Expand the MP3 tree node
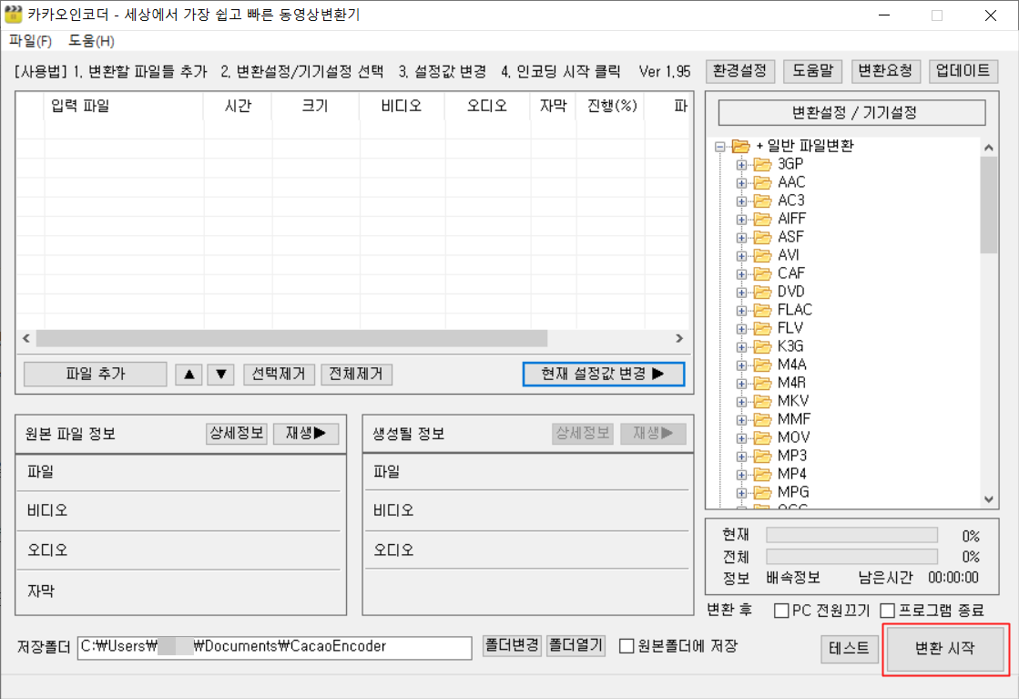1019x699 pixels. click(741, 456)
